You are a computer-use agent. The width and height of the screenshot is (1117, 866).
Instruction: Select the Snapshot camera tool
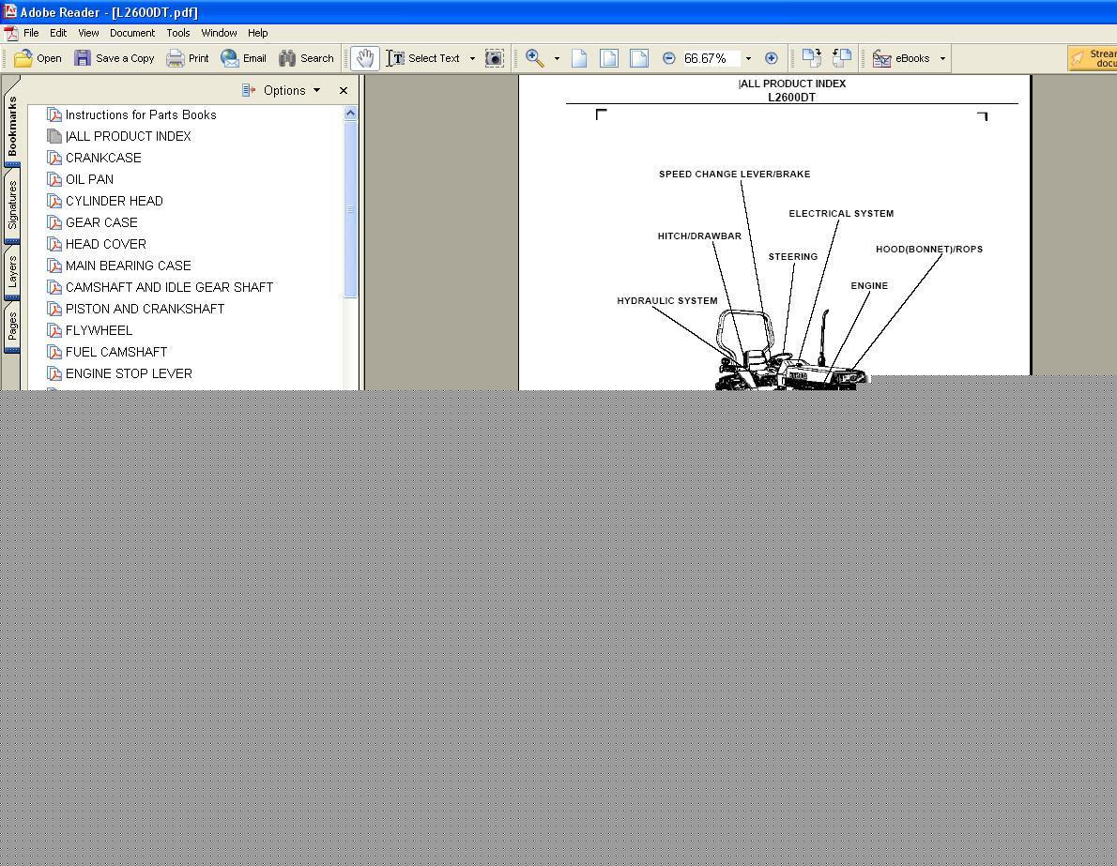495,58
